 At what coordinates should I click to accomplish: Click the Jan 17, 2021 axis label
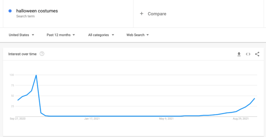tap(92, 119)
